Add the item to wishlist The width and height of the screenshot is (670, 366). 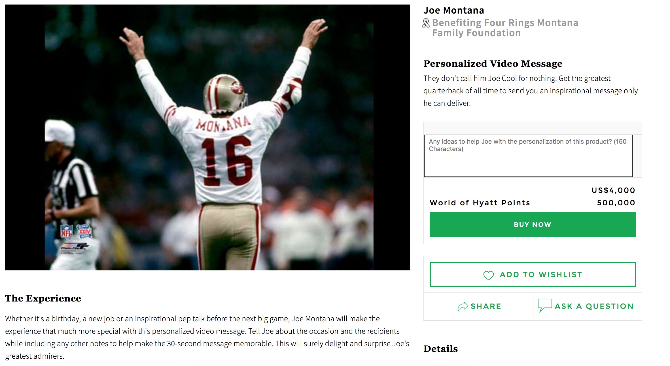coord(533,274)
